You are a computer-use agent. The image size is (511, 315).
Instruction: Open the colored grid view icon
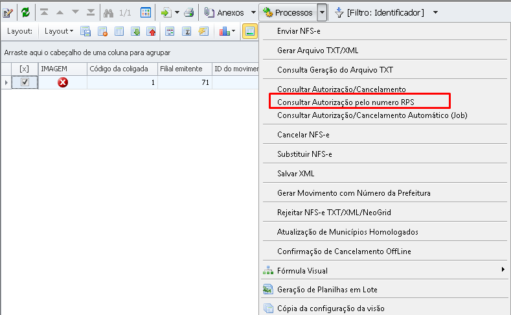(x=145, y=13)
